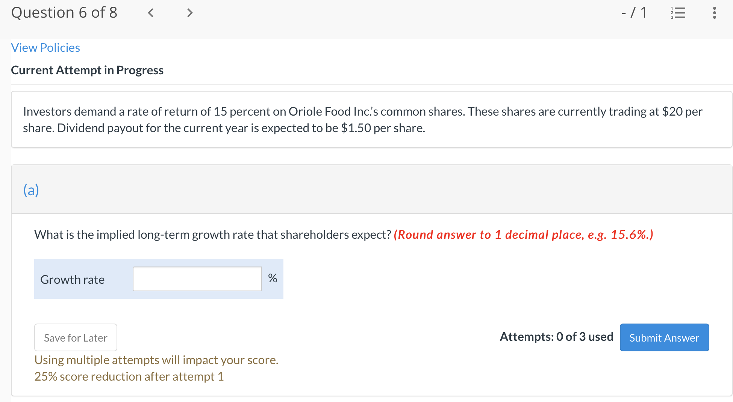The image size is (733, 402).
Task: Navigate back using the left chevron
Action: pyautogui.click(x=151, y=12)
